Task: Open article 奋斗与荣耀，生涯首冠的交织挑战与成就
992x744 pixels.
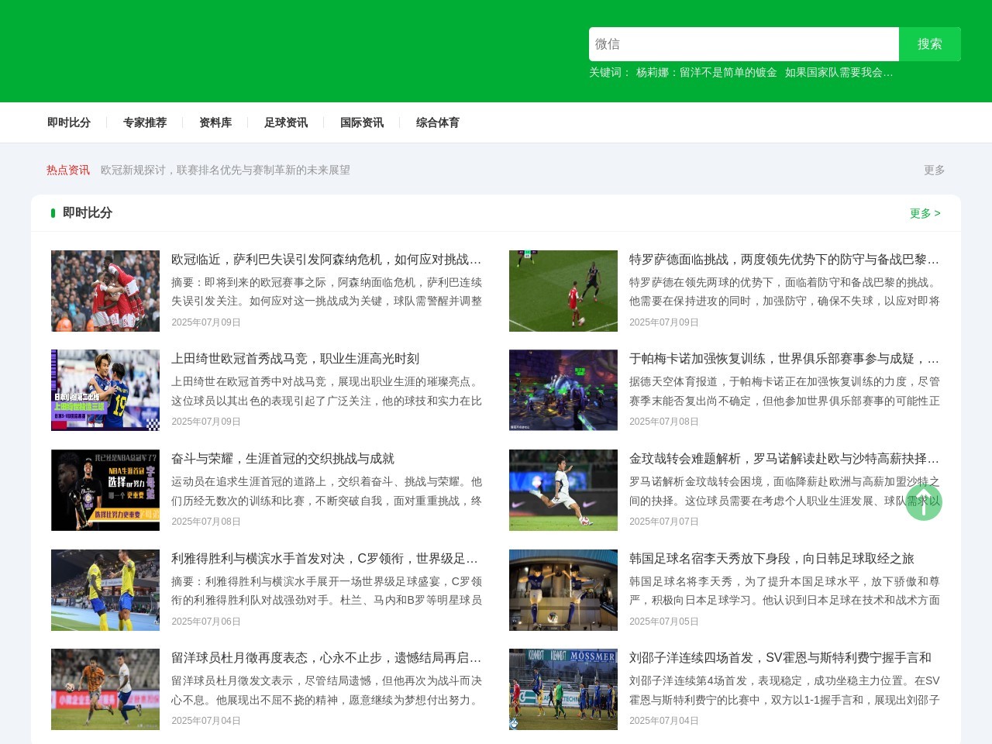Action: tap(283, 459)
